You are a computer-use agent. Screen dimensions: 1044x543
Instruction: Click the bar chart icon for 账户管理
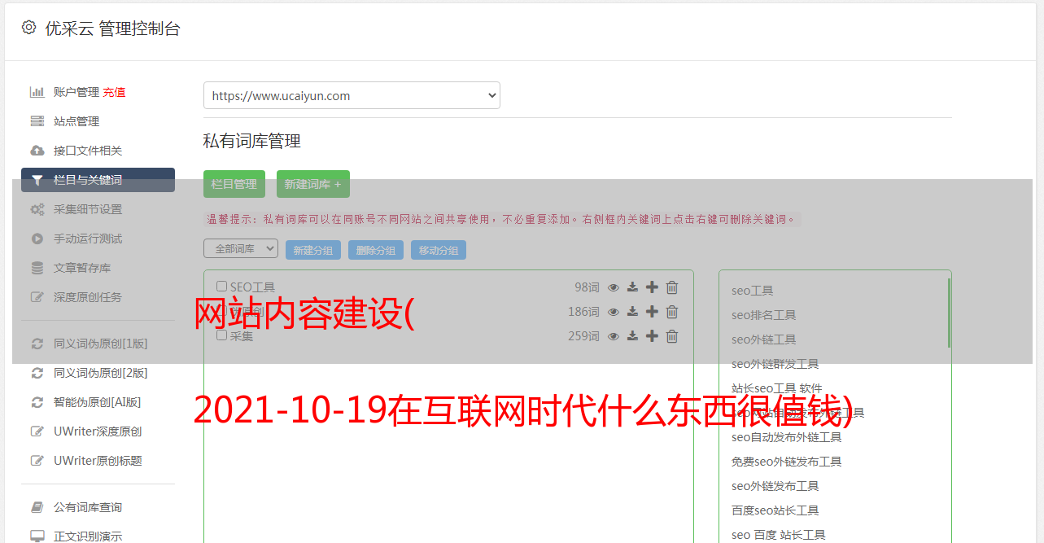[x=37, y=92]
